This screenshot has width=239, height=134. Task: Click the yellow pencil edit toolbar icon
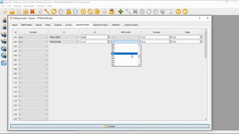click(47, 12)
